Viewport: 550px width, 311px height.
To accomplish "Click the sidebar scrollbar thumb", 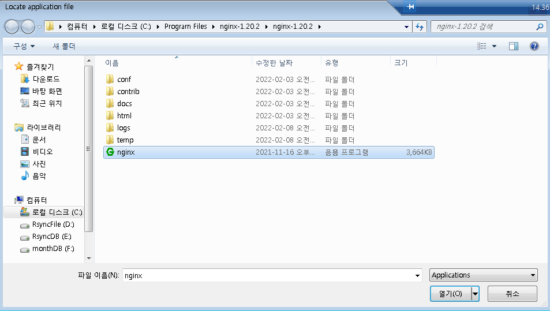I will point(89,149).
